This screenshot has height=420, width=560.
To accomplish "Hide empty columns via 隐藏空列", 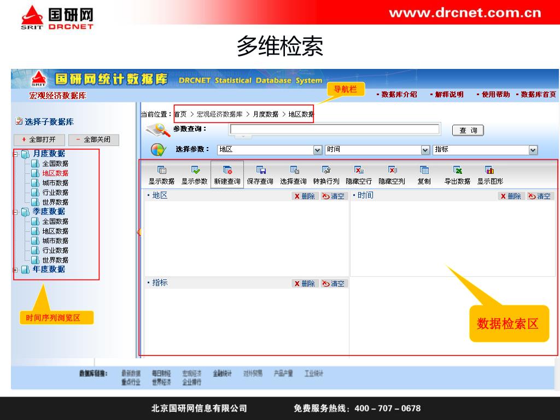I will point(392,174).
